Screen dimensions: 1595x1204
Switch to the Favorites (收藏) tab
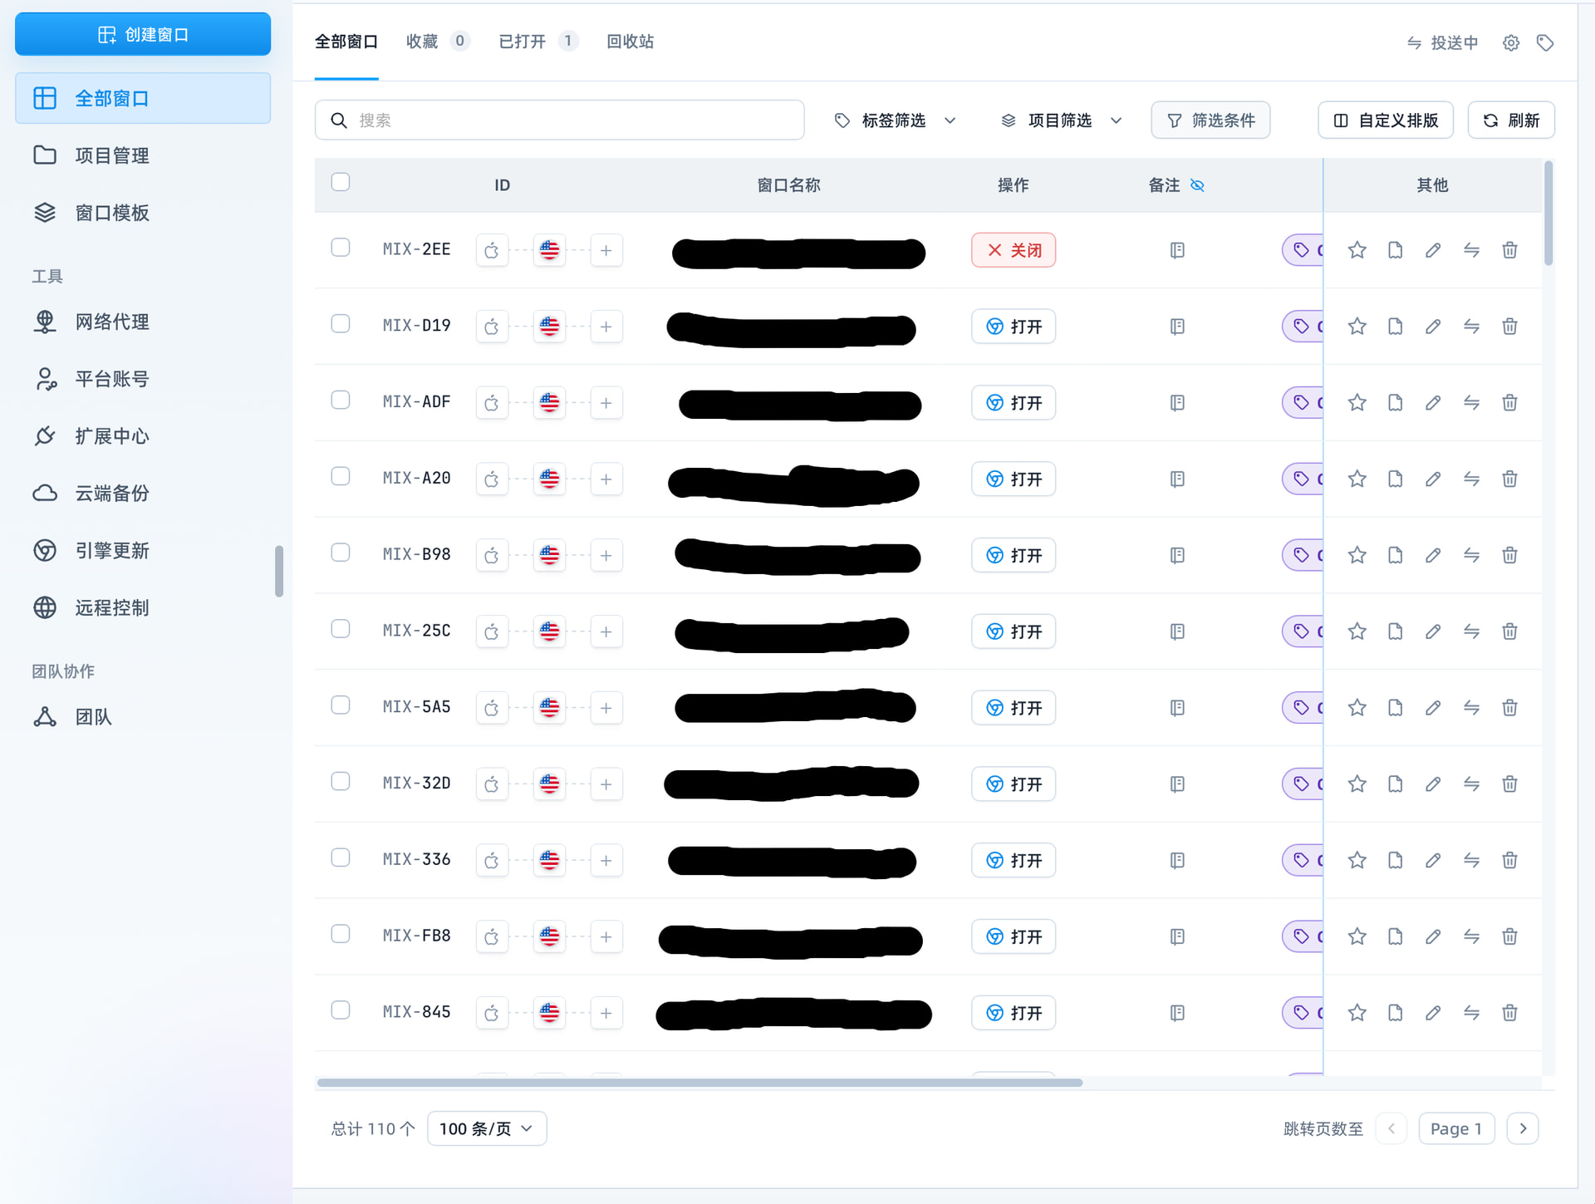coord(438,42)
